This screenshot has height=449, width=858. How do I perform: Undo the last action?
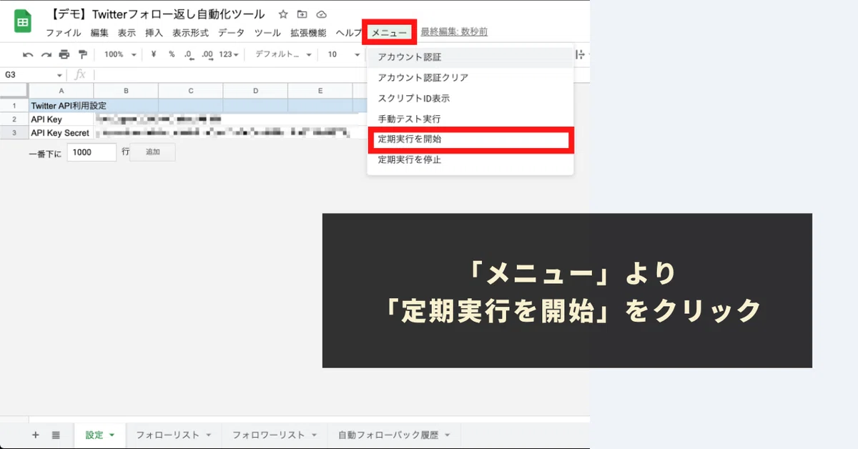pos(28,54)
